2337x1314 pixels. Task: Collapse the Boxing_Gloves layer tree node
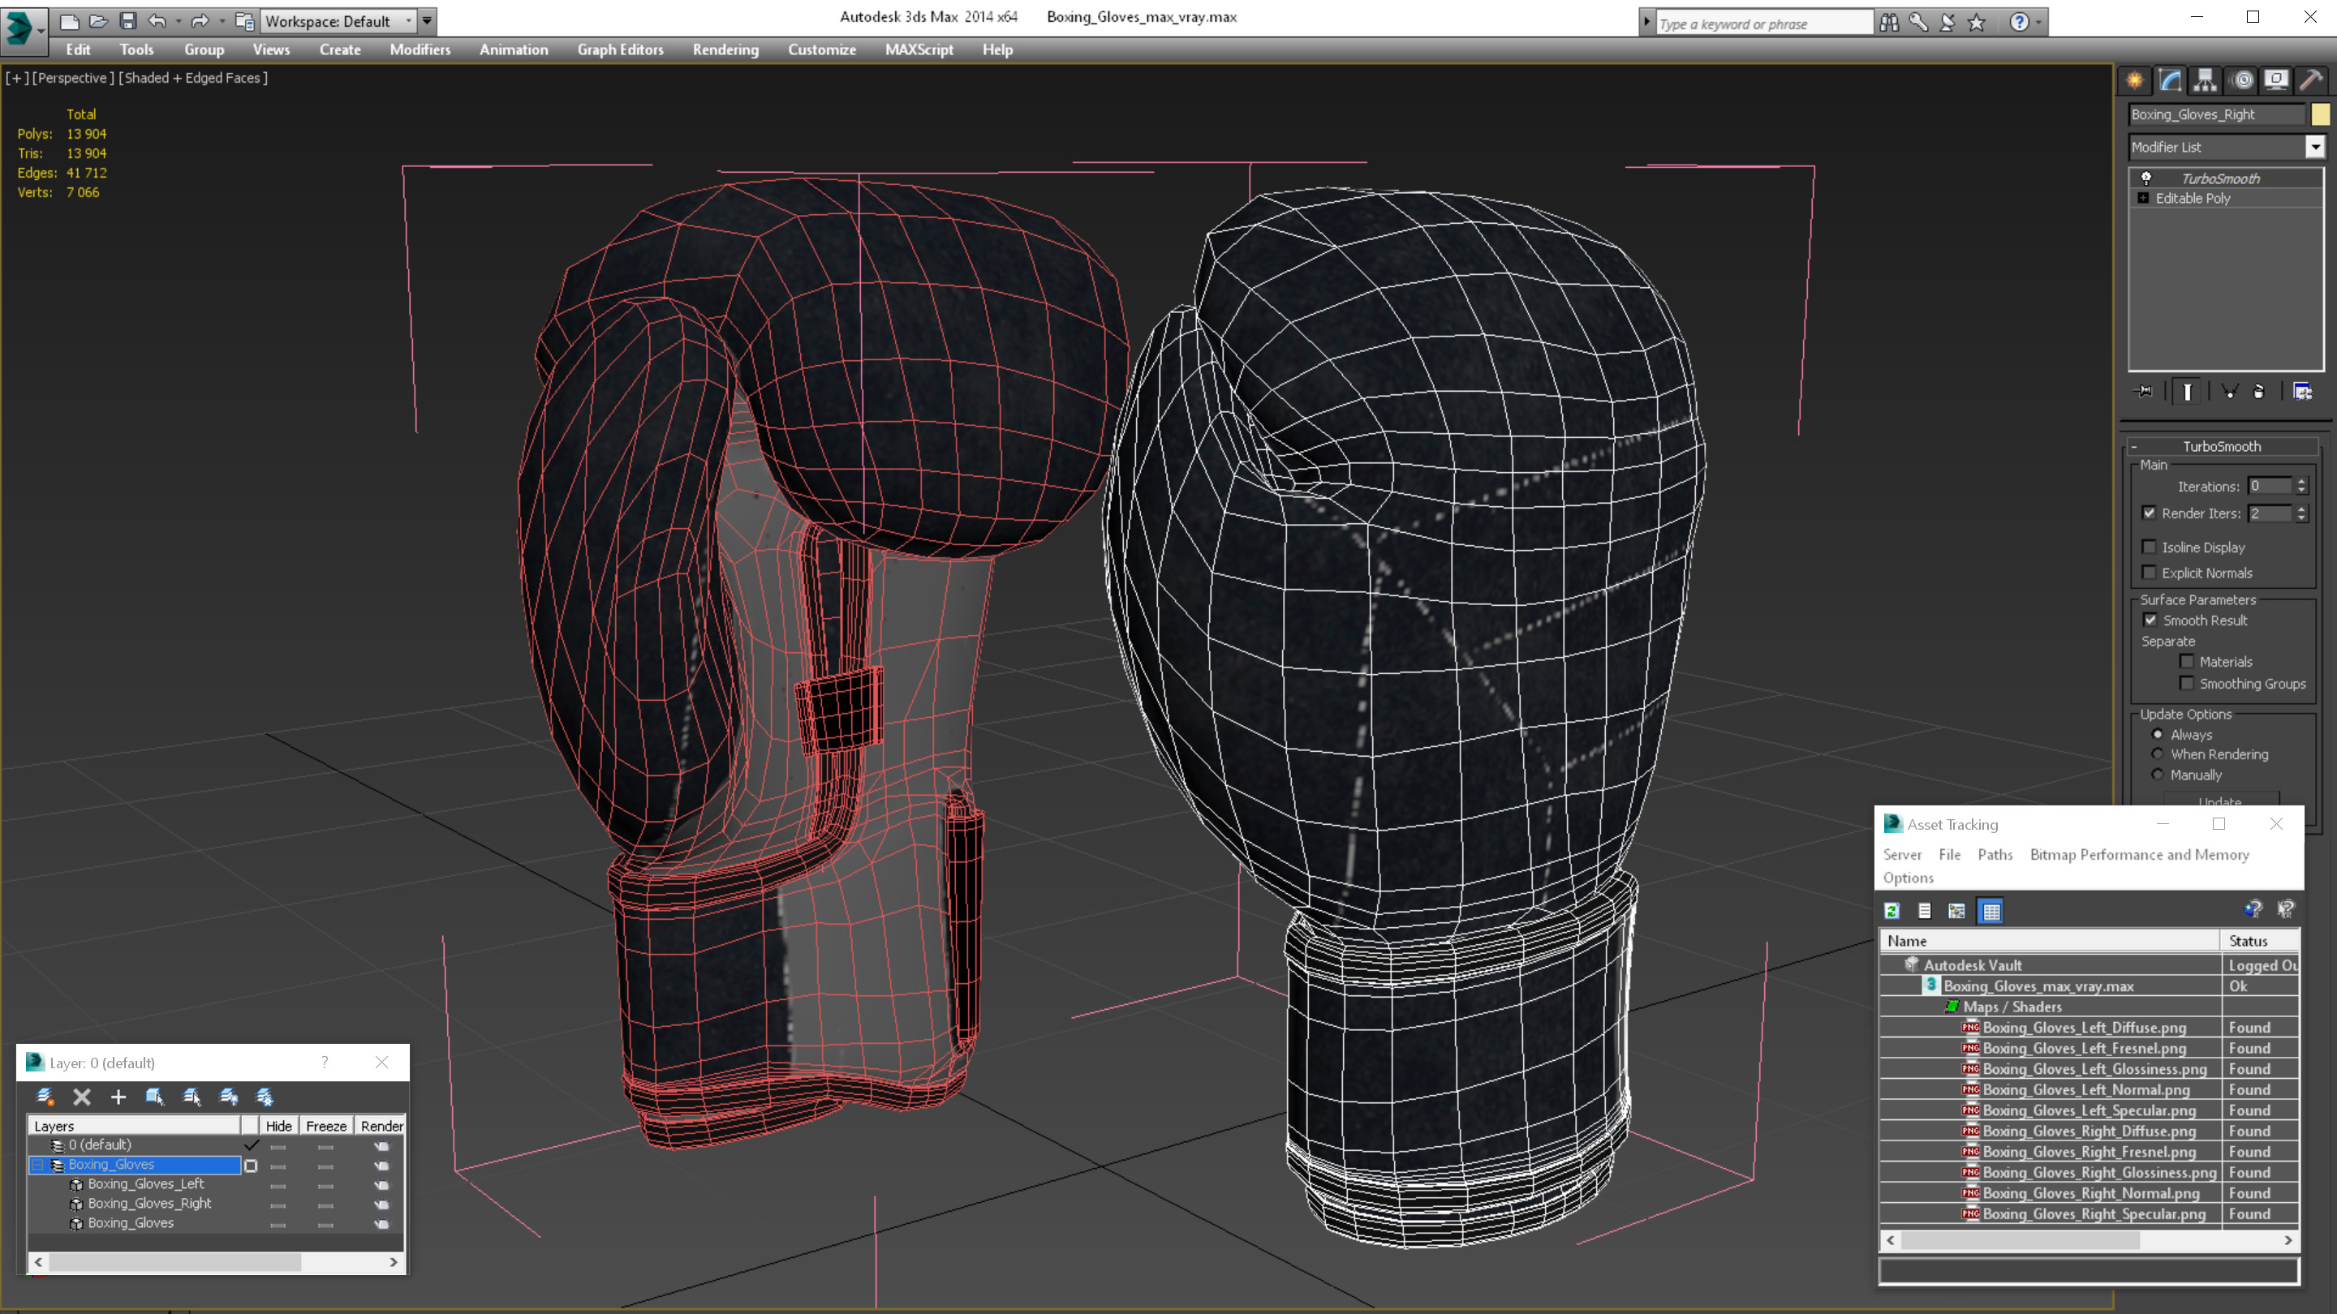38,1165
